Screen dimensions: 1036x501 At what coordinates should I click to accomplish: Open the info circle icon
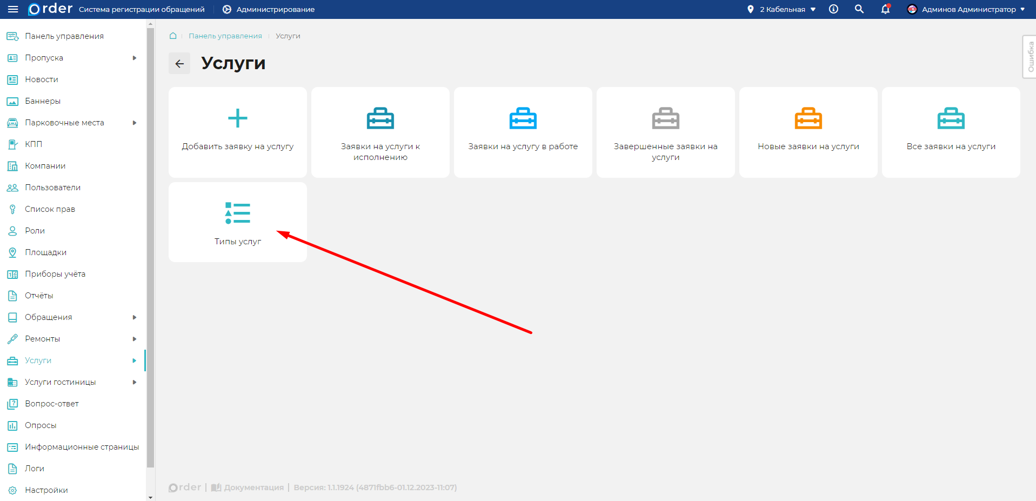[833, 9]
